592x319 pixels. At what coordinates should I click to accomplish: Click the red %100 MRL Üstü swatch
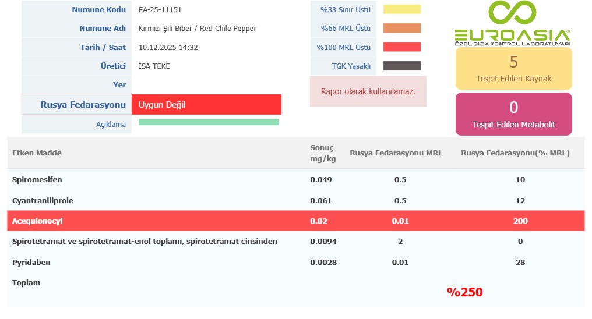pos(401,47)
